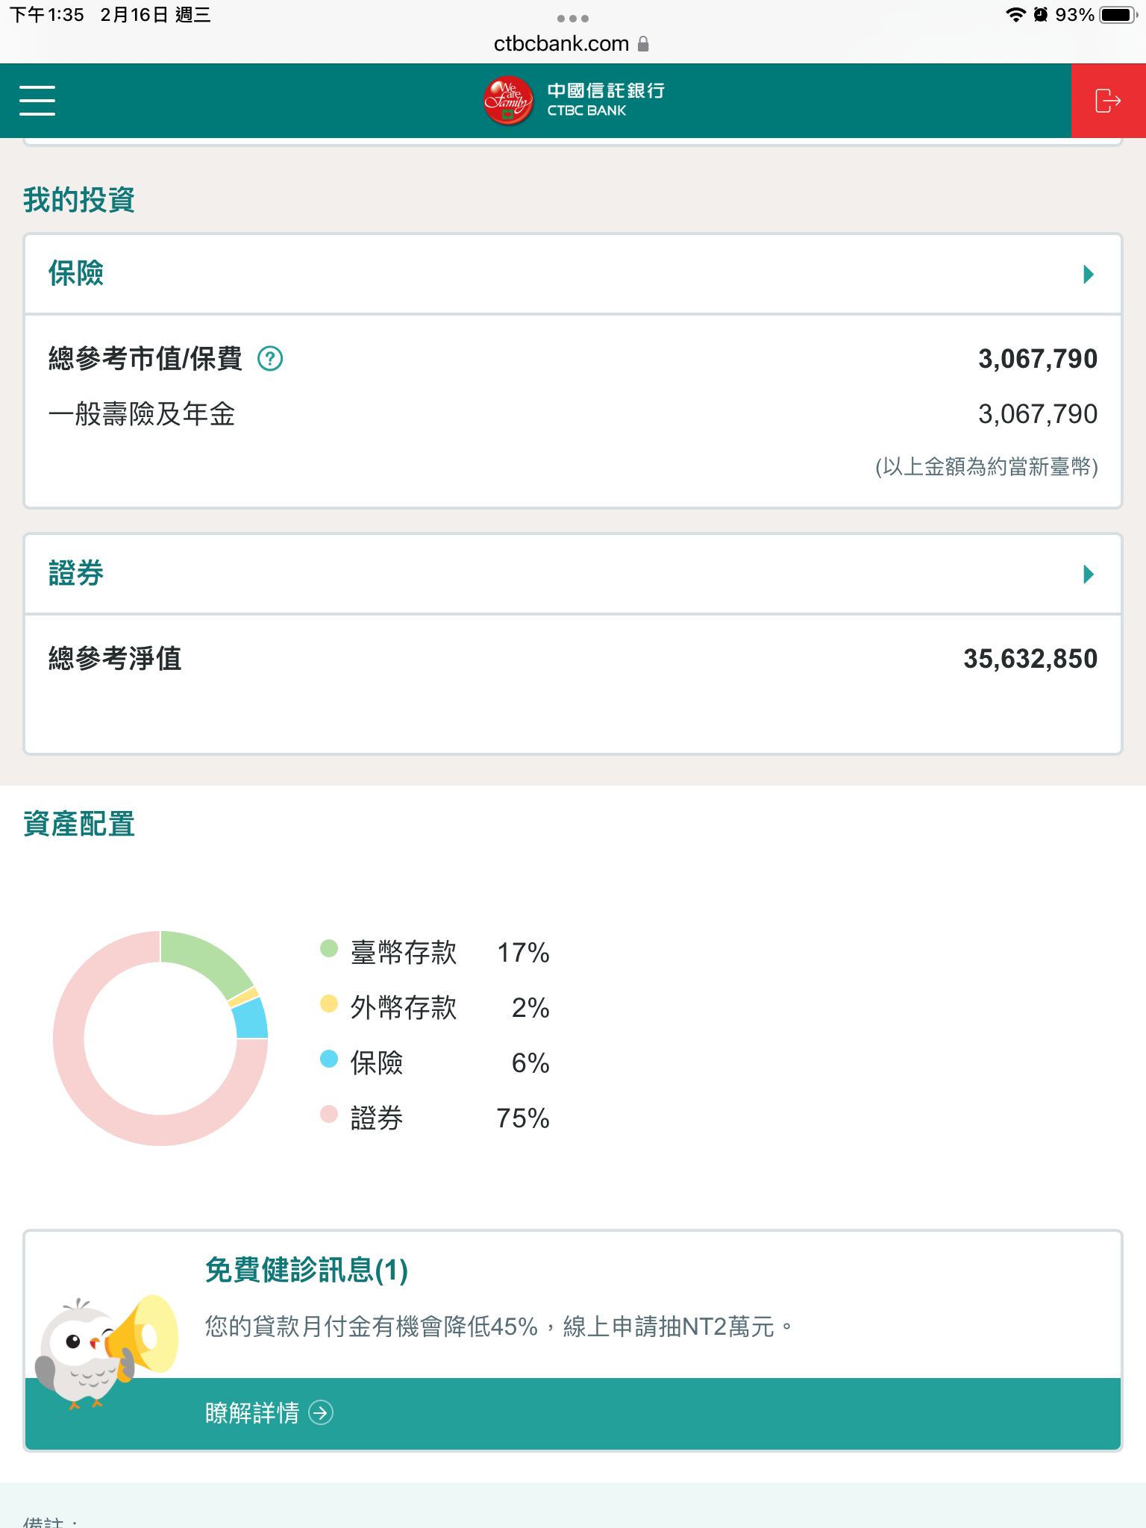
Task: Expand the 證券 section arrow
Action: (1089, 574)
